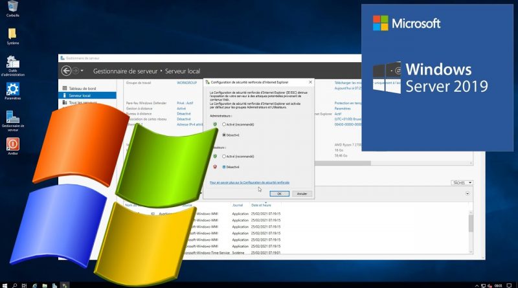Screen dimensions: 518x288
Task: Click the highlighted active app taskbar icon
Action: pos(65,285)
